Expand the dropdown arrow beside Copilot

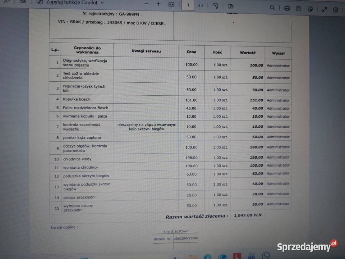(x=102, y=3)
